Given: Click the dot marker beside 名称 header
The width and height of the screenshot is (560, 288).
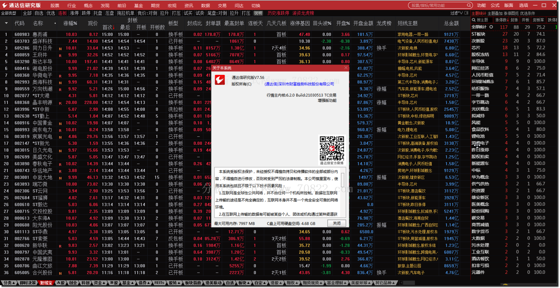Looking at the screenshot, I should (x=55, y=23).
